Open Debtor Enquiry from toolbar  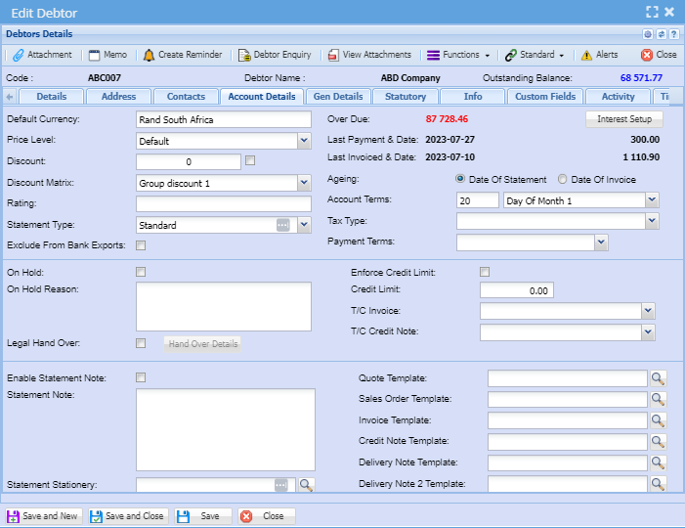click(245, 55)
